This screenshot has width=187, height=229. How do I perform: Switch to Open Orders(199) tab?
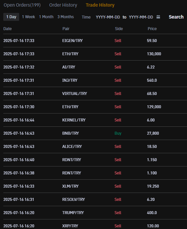(22, 5)
